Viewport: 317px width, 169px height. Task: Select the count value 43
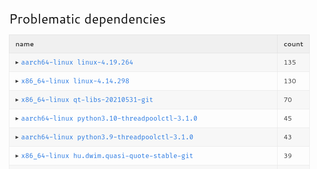click(288, 137)
